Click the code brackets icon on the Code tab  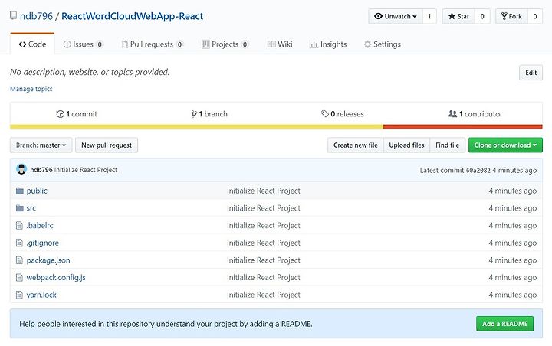pyautogui.click(x=22, y=44)
